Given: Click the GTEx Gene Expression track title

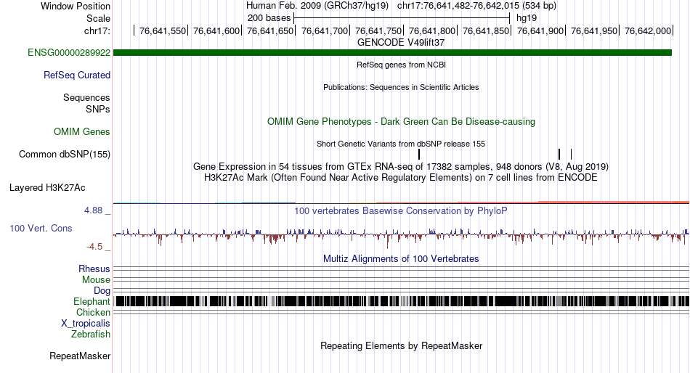Looking at the screenshot, I should coord(401,167).
